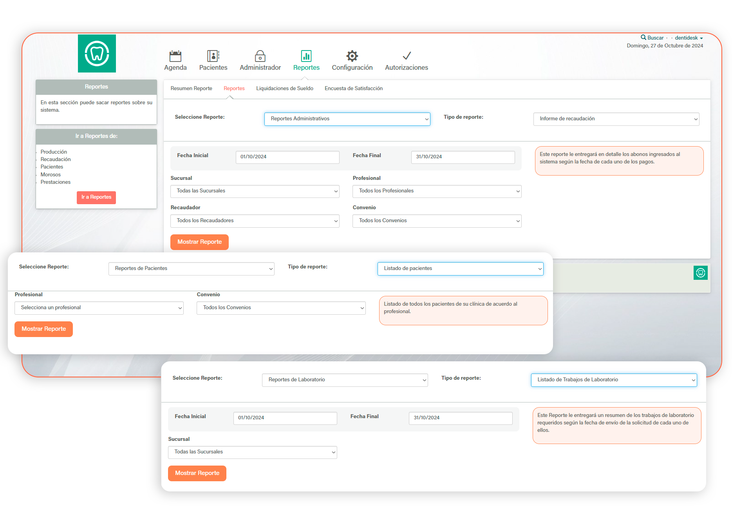Open the Listado de Trabajos de Laboratorio dropdown
Viewport: 732px width, 522px height.
click(614, 380)
